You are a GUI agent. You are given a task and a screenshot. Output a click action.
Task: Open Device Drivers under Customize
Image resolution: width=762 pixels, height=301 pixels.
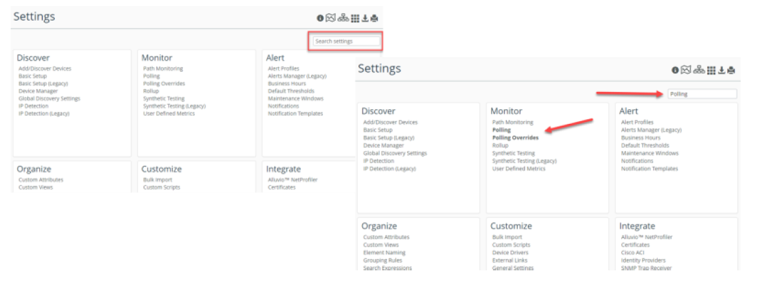510,253
